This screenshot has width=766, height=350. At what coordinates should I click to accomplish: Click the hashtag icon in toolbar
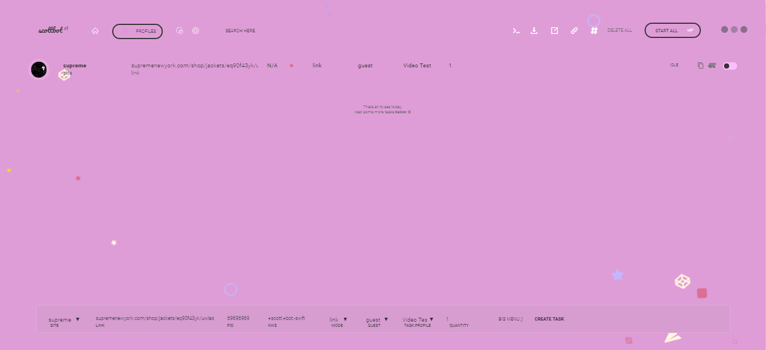pos(594,31)
